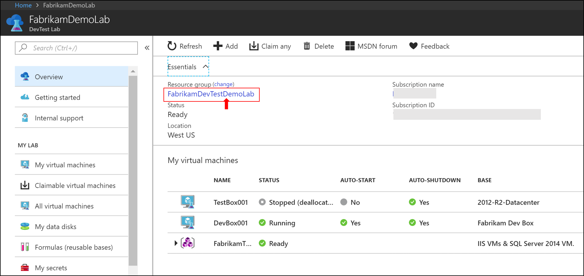Click the 2012-R2-Datacenter base cell

pyautogui.click(x=508, y=202)
